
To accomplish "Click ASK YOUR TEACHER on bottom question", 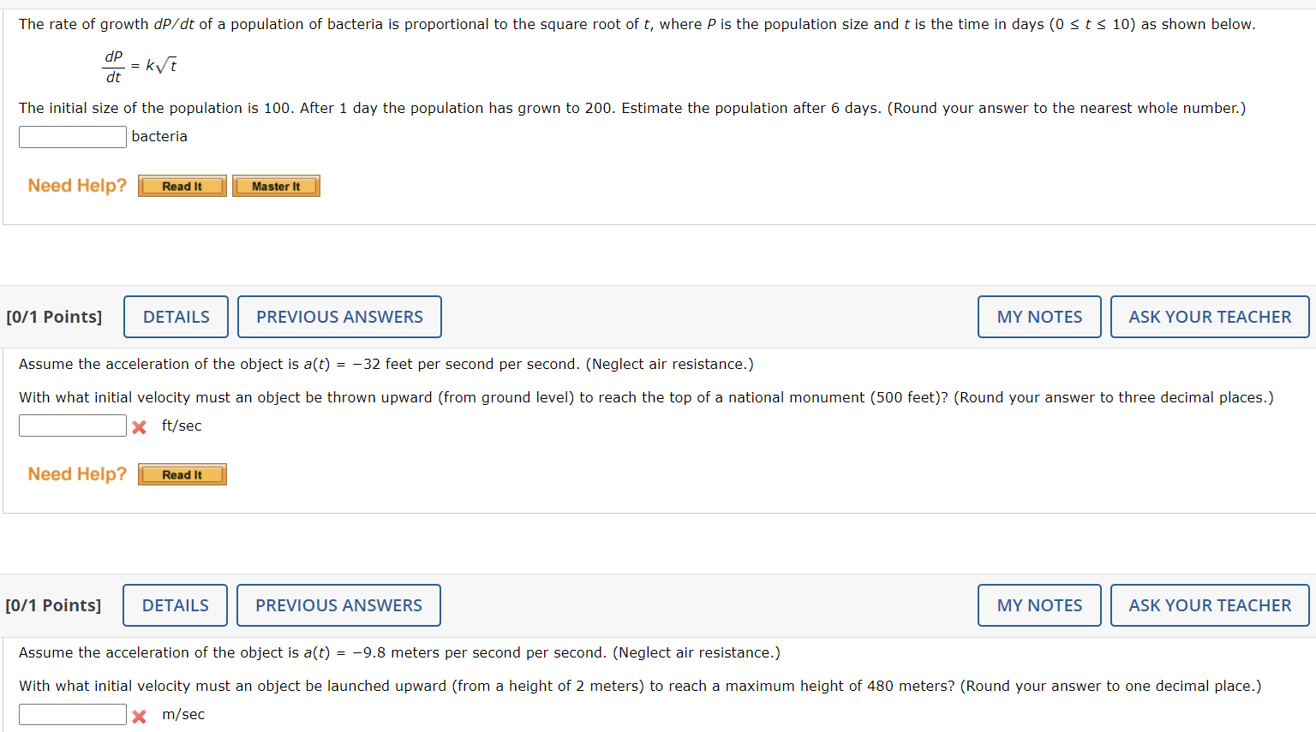I will tap(1209, 605).
